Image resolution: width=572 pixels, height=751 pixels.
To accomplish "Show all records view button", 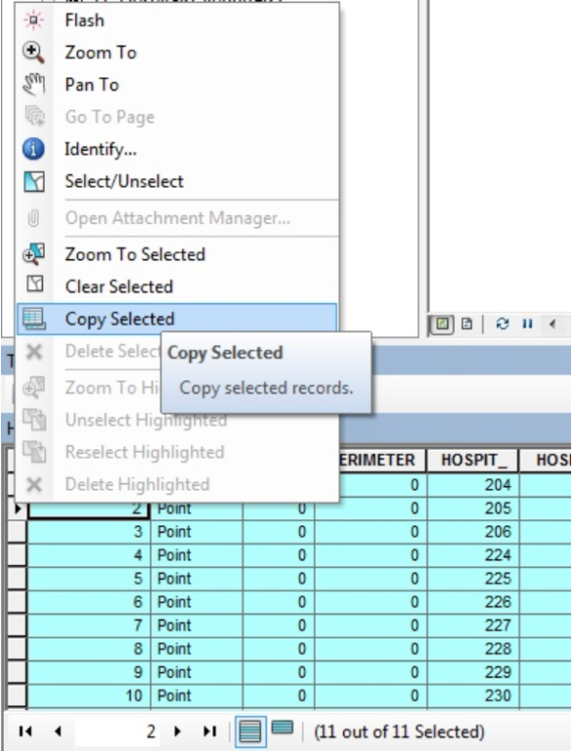I will [249, 731].
